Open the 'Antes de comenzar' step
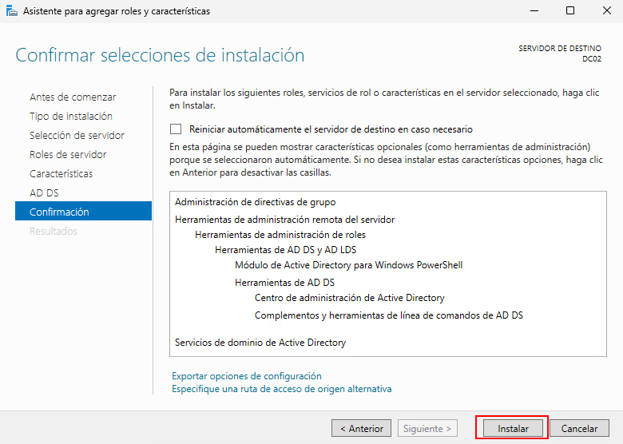Image resolution: width=623 pixels, height=444 pixels. click(73, 97)
